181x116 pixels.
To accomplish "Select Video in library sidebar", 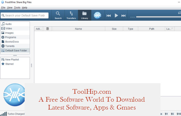I will tap(15, 28).
